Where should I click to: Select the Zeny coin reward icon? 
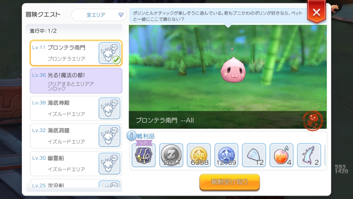tap(171, 155)
